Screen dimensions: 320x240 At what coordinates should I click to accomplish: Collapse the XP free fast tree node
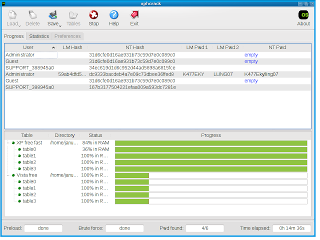tap(8, 143)
